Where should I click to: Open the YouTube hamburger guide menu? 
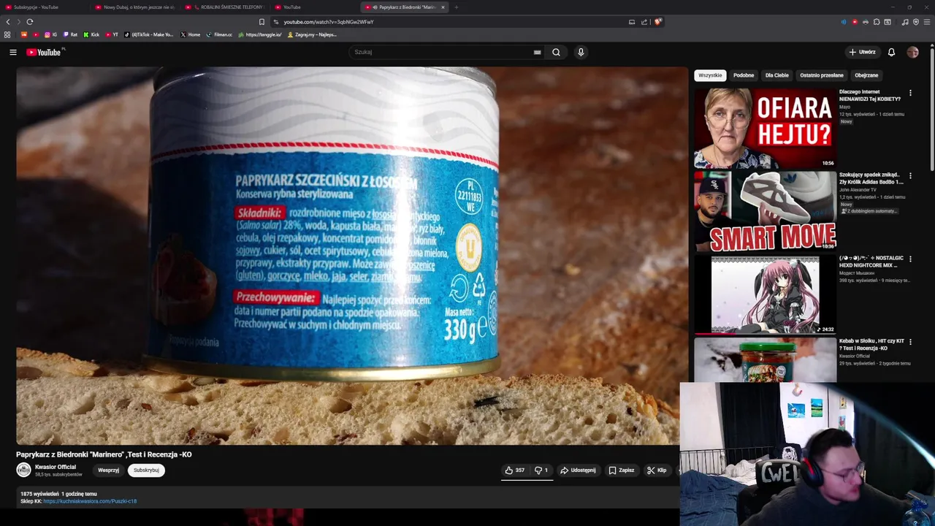coord(12,52)
